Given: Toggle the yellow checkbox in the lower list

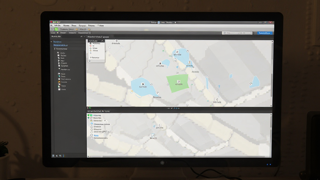Looking at the screenshot, I should 92,121.
